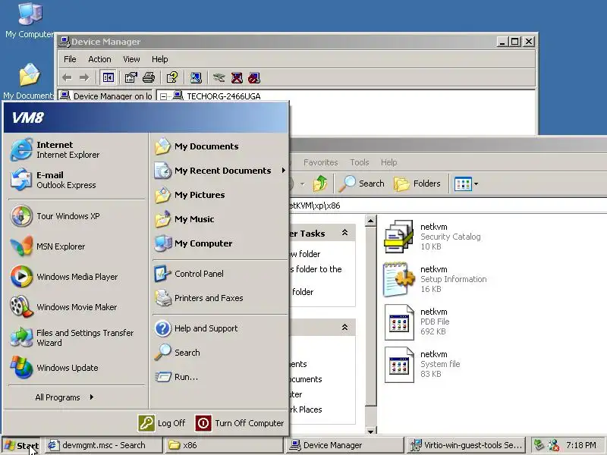Open My Documents in Start menu

(x=219, y=146)
